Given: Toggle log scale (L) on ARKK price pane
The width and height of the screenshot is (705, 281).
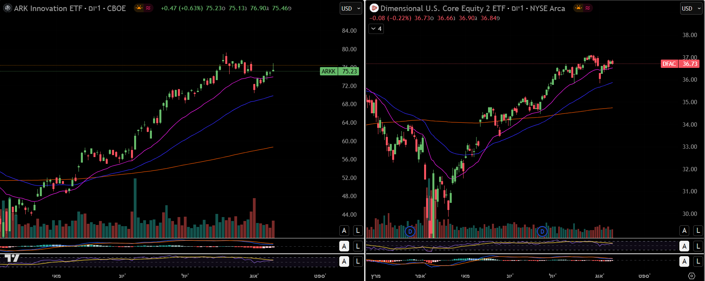Looking at the screenshot, I should pyautogui.click(x=357, y=231).
